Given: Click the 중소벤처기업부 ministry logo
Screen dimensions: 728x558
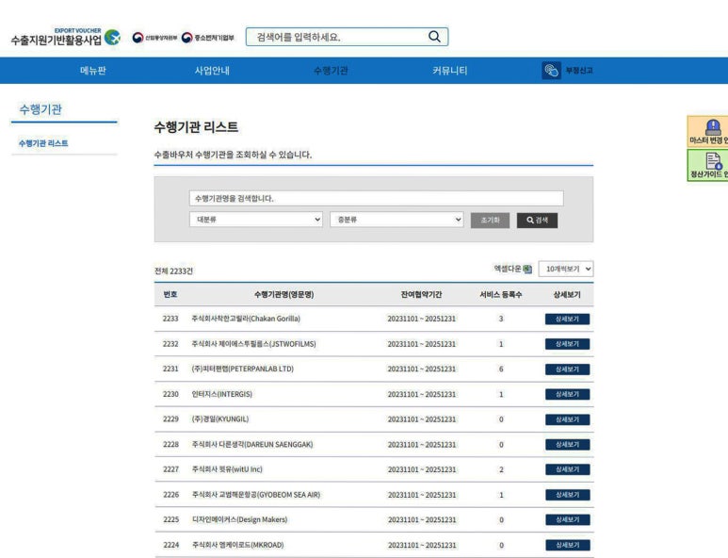Looking at the screenshot, I should pyautogui.click(x=207, y=38).
